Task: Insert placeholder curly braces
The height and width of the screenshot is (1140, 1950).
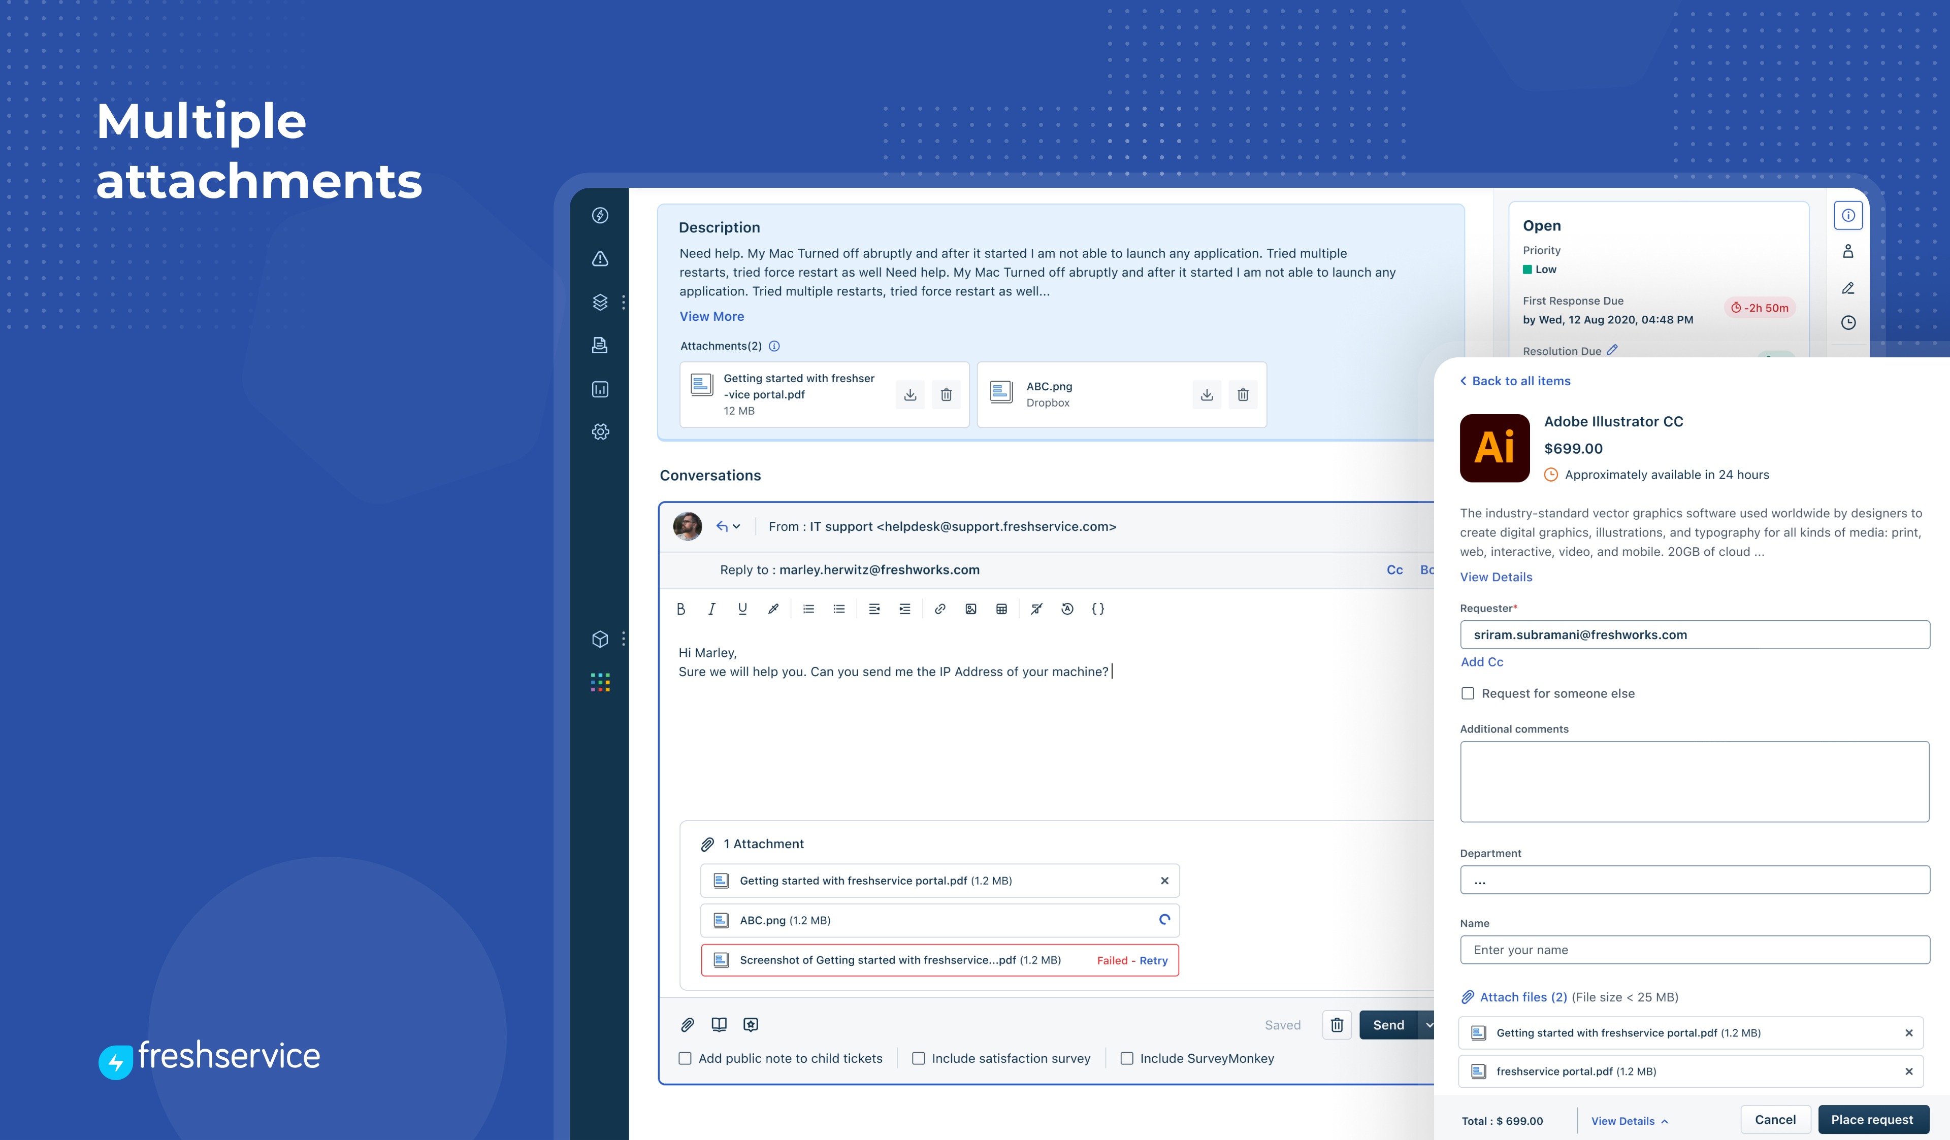Action: (1097, 609)
